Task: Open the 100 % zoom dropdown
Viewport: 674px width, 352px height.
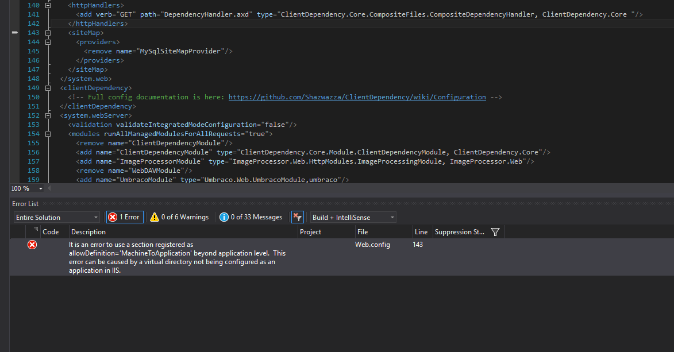Action: pyautogui.click(x=41, y=188)
